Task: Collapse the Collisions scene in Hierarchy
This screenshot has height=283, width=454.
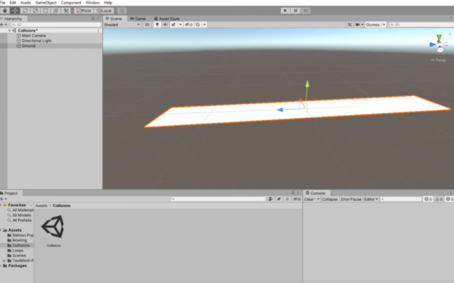Action: [x=10, y=30]
